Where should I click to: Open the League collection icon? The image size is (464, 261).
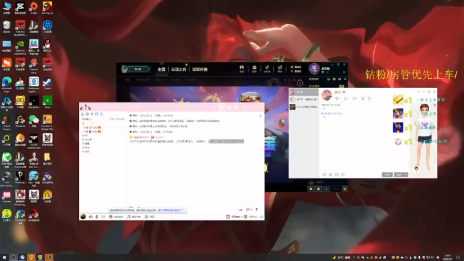point(254,68)
